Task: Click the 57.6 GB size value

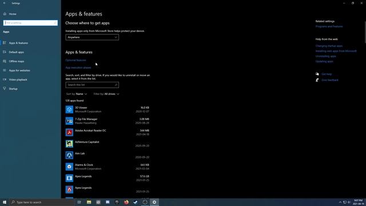Action: 145,176
